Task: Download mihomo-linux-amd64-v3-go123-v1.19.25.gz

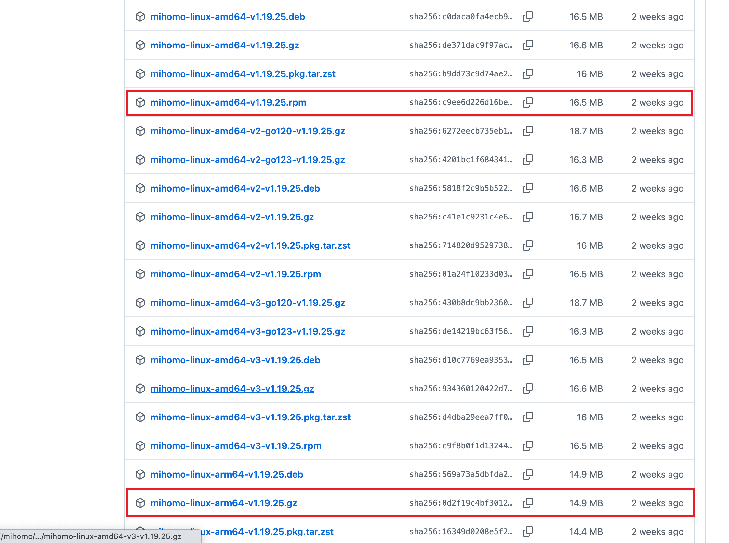Action: (x=248, y=331)
